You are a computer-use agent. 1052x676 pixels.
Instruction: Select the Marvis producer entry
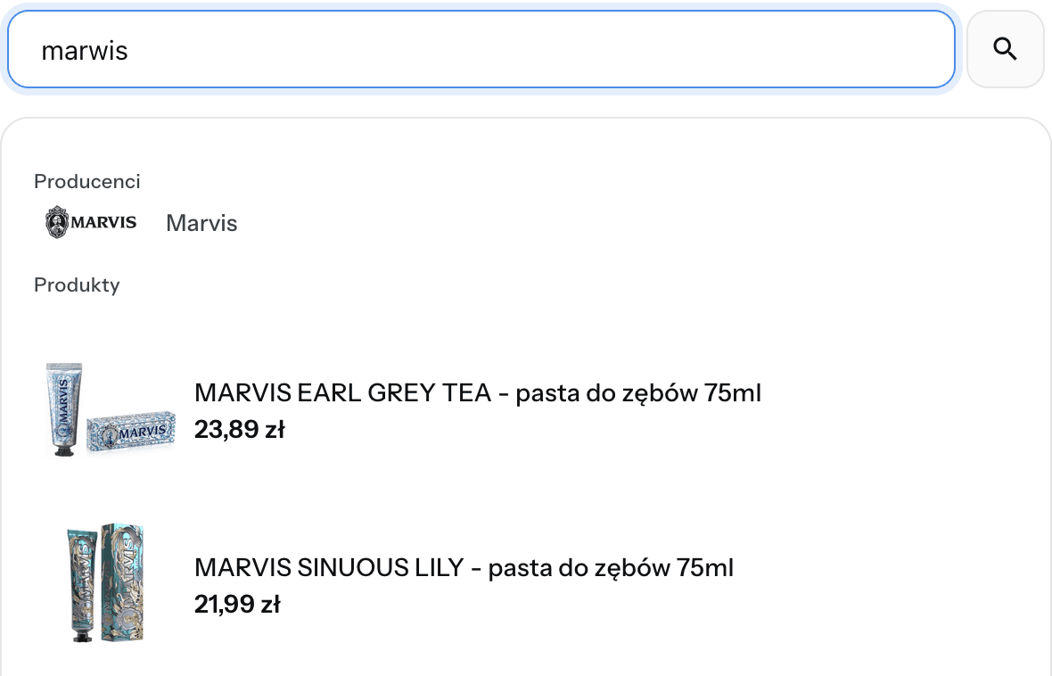(x=201, y=223)
